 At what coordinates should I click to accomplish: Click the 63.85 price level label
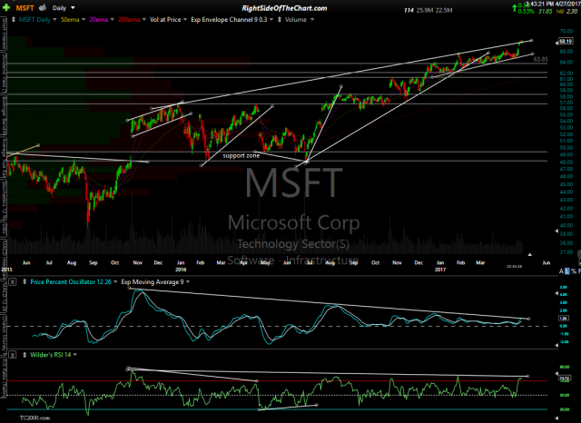(541, 59)
